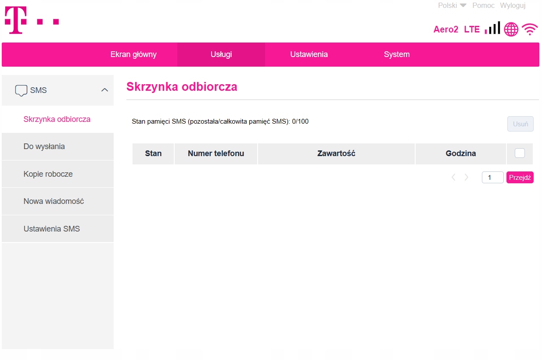The image size is (542, 360).
Task: Open the Polski language dropdown
Action: point(452,6)
